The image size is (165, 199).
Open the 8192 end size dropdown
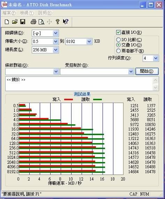coord(89,42)
